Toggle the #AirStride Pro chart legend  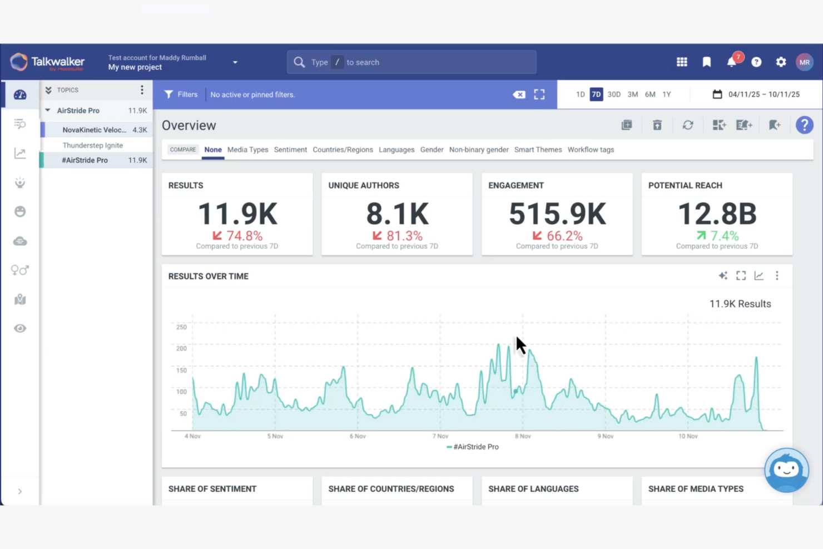coord(473,447)
